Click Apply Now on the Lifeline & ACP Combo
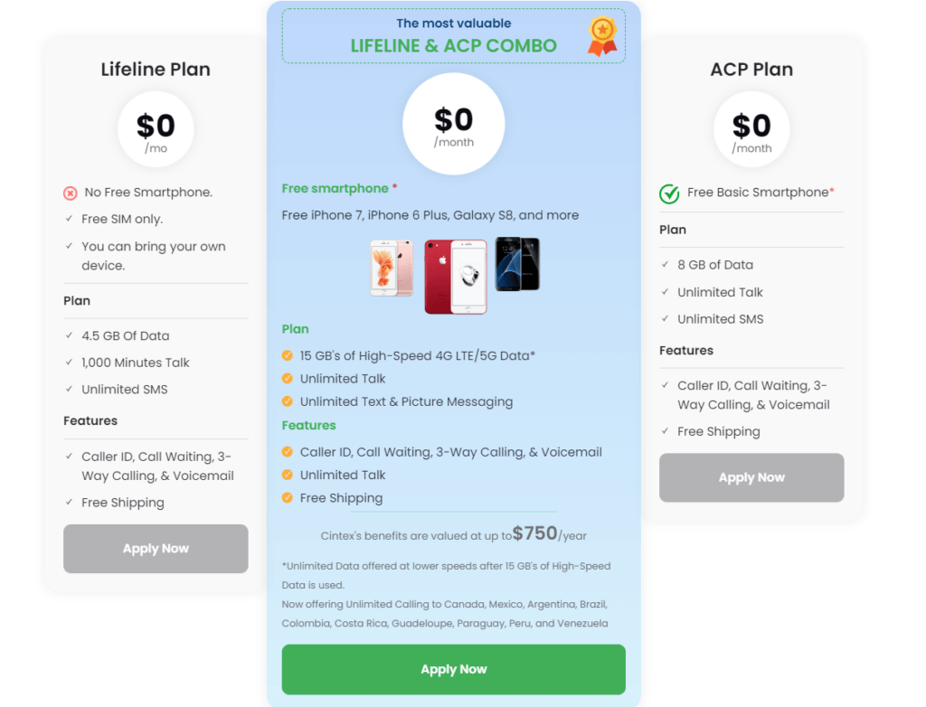This screenshot has width=926, height=707. (x=453, y=669)
